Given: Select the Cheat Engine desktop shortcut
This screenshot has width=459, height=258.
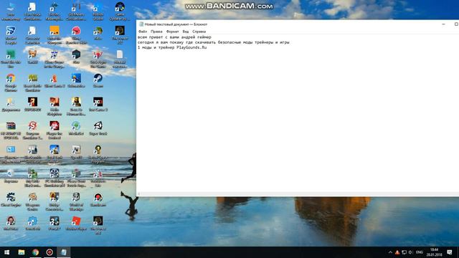Looking at the screenshot, I should click(x=11, y=200).
